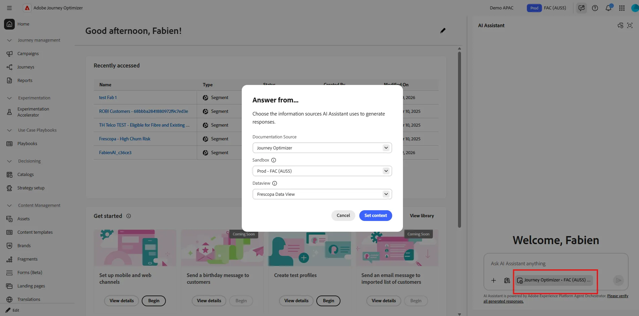Collapse the Experimentation section

(x=9, y=98)
